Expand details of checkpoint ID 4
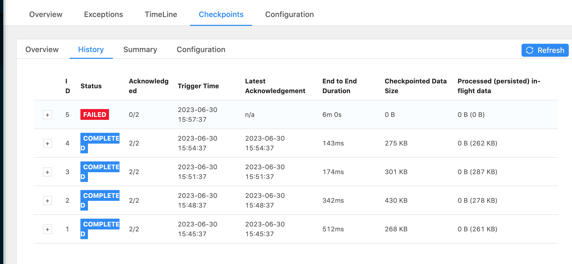 [47, 144]
